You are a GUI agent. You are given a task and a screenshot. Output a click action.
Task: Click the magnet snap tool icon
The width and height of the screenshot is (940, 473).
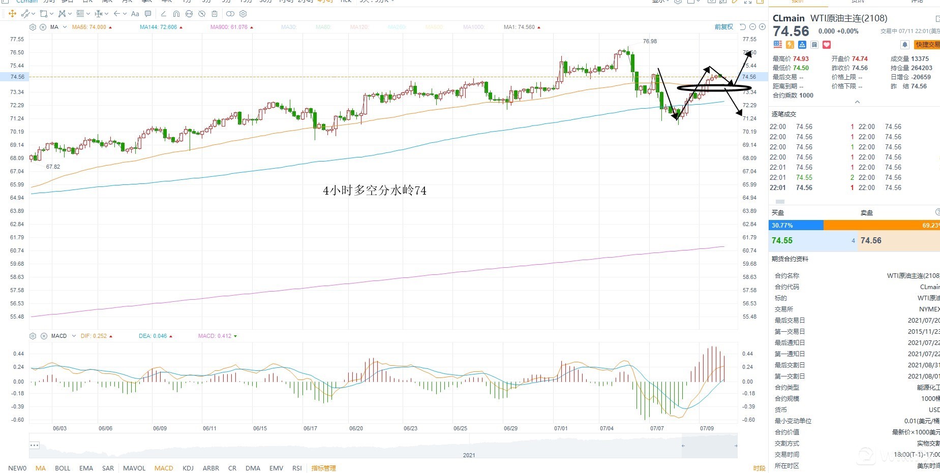pyautogui.click(x=176, y=14)
